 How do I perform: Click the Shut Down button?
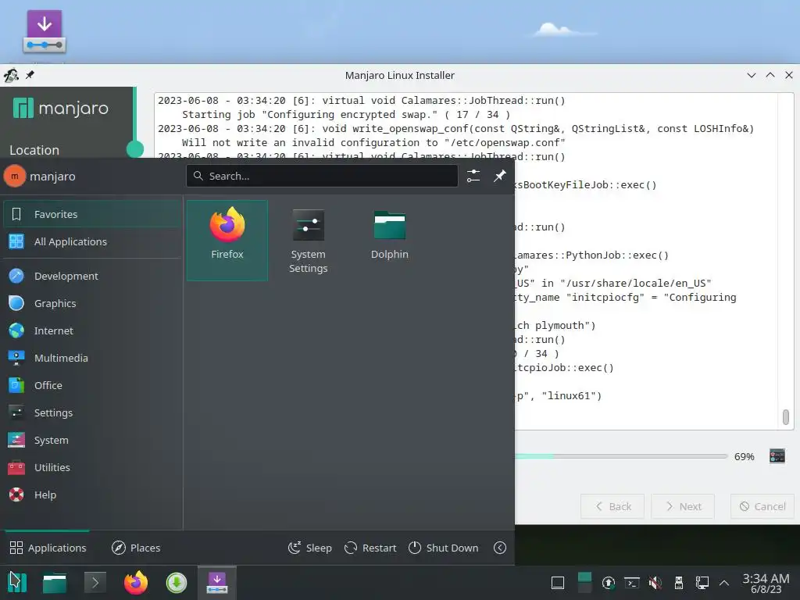pos(444,548)
